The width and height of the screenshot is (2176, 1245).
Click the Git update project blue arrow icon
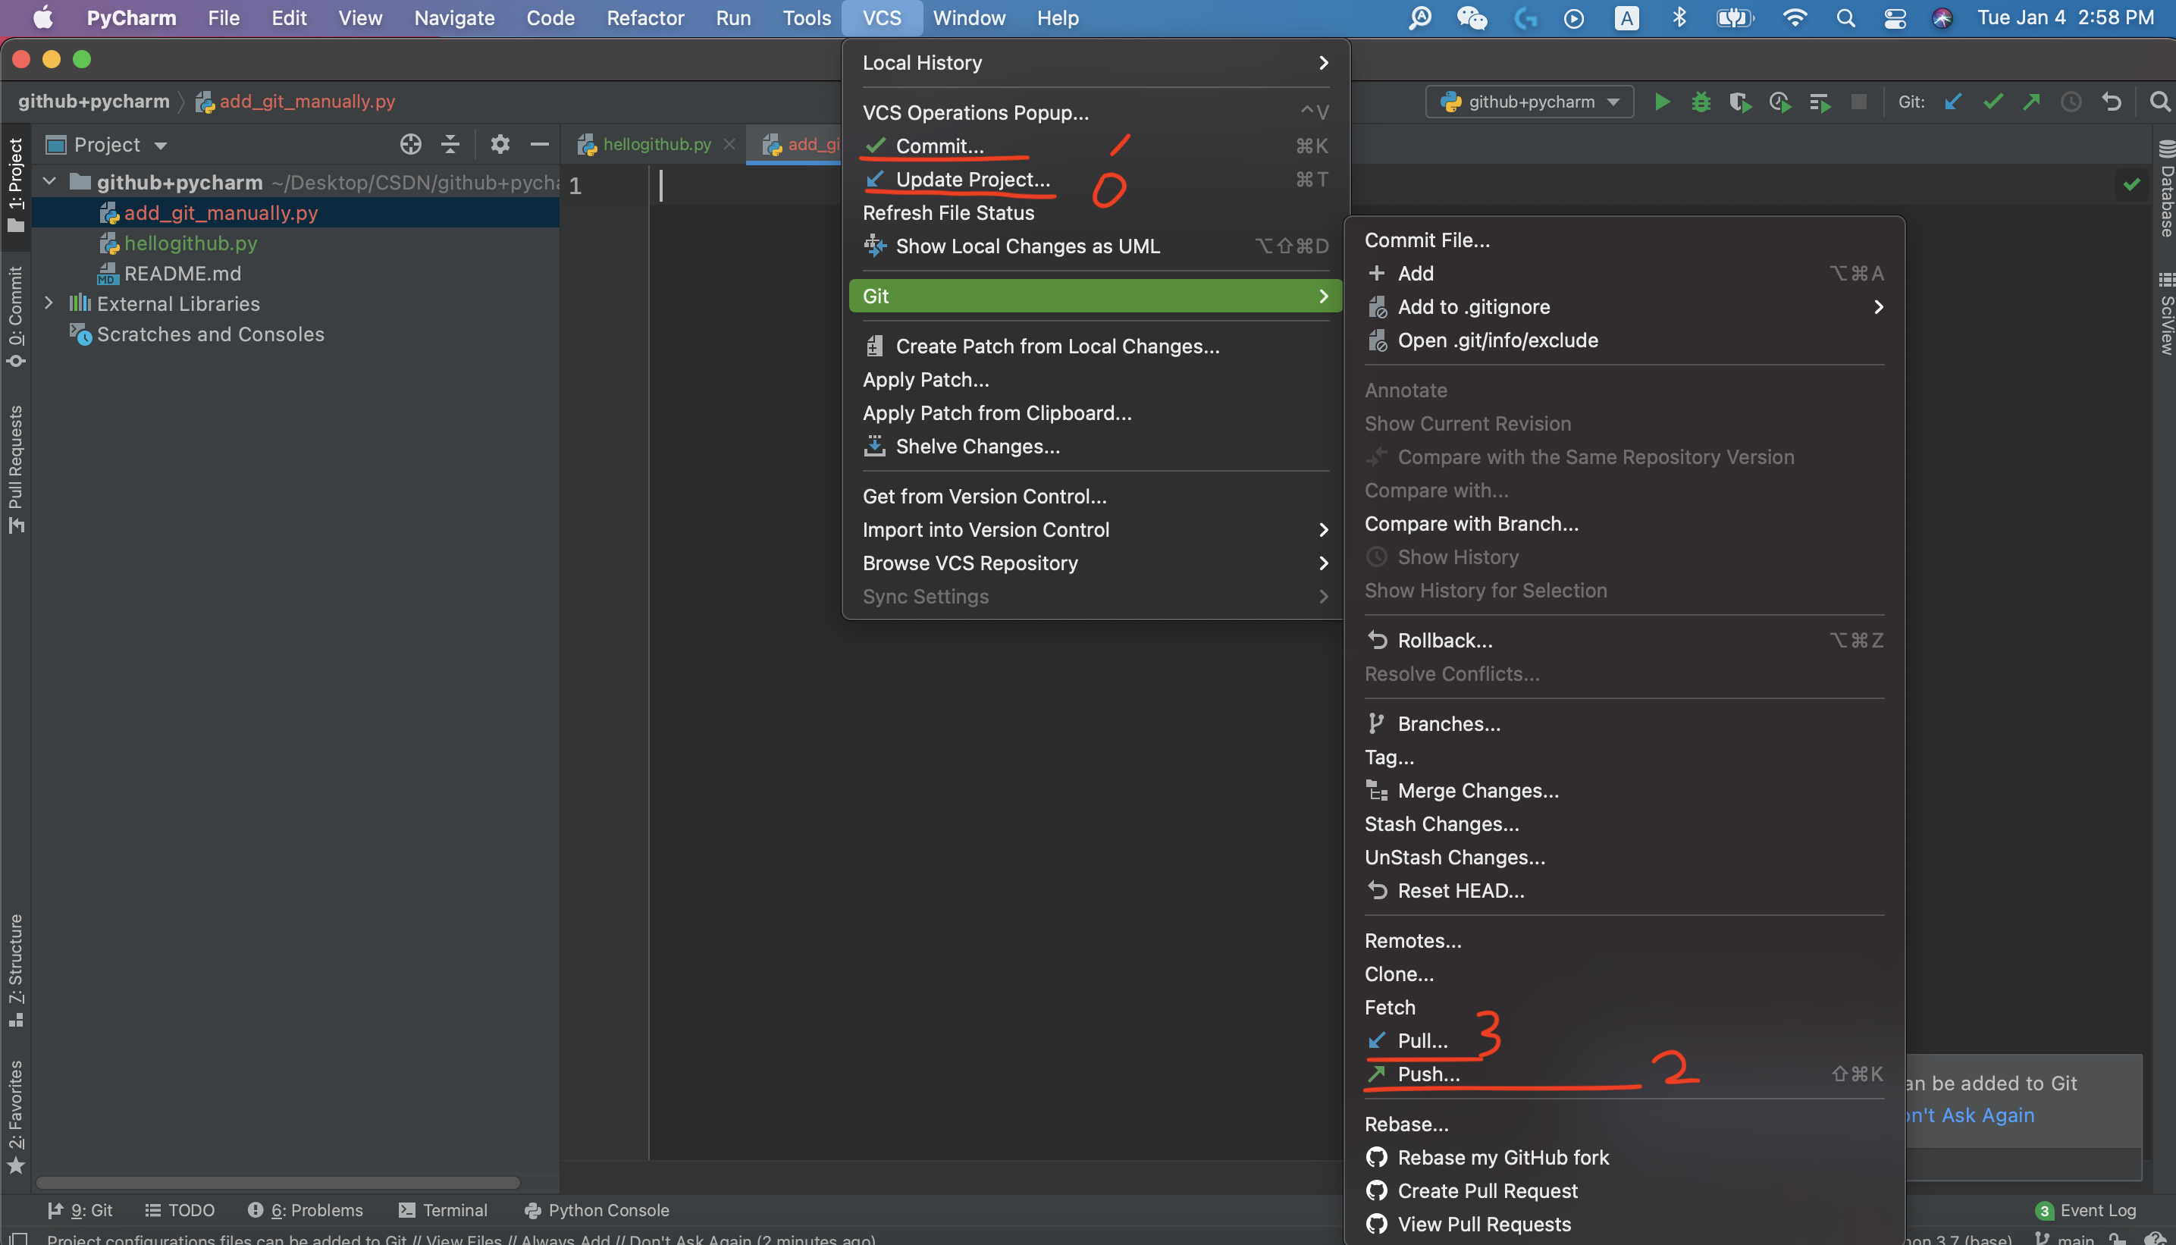pos(1953,102)
